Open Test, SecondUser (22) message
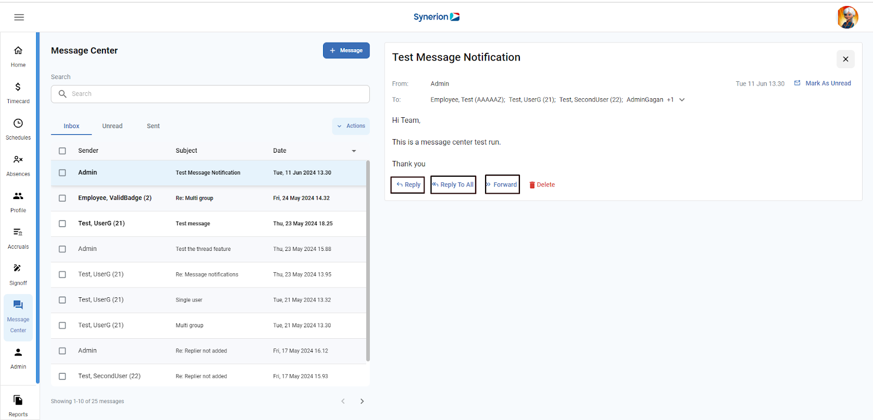Image resolution: width=873 pixels, height=420 pixels. [x=208, y=376]
